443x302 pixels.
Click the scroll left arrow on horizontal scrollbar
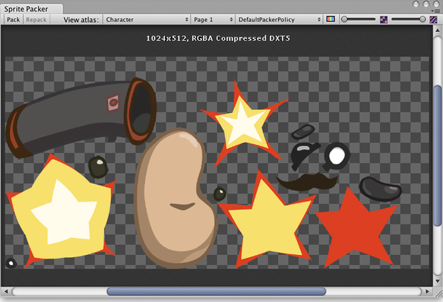[x=6, y=292]
